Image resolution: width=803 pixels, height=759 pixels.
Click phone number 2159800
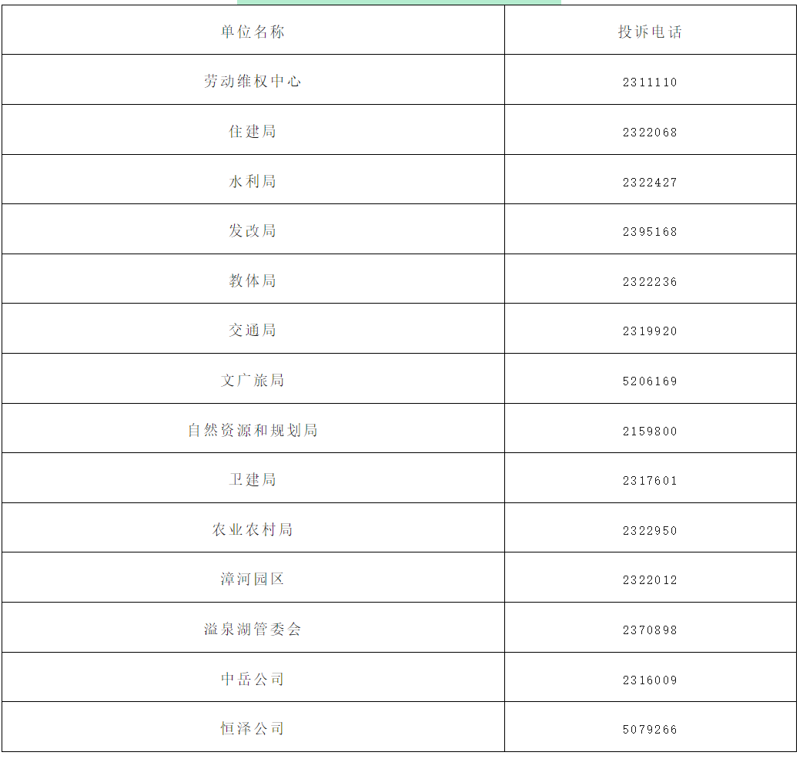[650, 432]
